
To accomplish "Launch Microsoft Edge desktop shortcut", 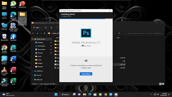I will click(x=13, y=16).
